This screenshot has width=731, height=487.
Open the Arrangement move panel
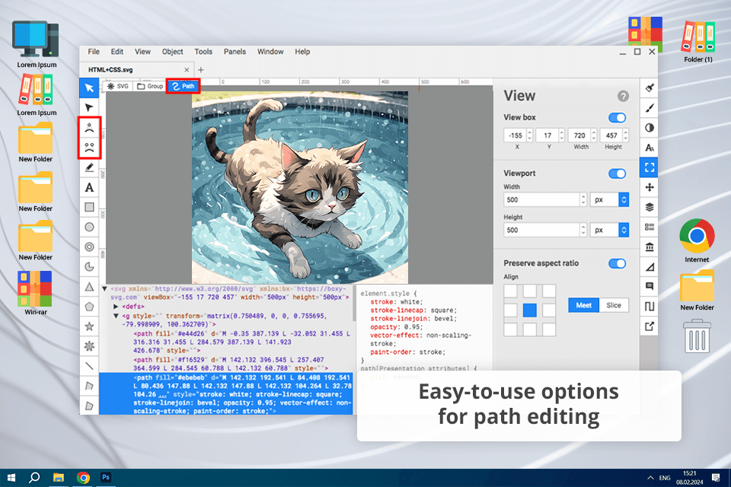(x=649, y=187)
